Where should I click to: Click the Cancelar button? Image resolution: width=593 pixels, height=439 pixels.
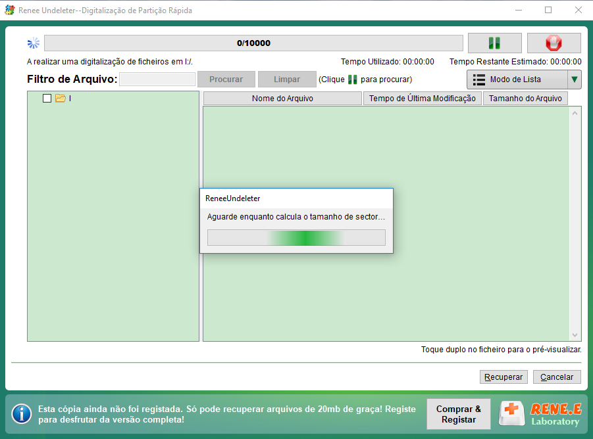(557, 377)
